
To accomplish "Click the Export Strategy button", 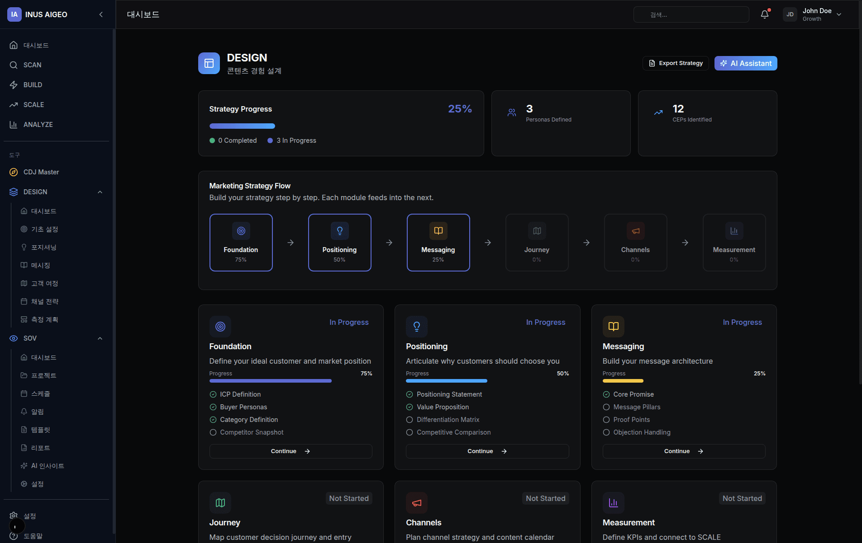I will tap(676, 63).
